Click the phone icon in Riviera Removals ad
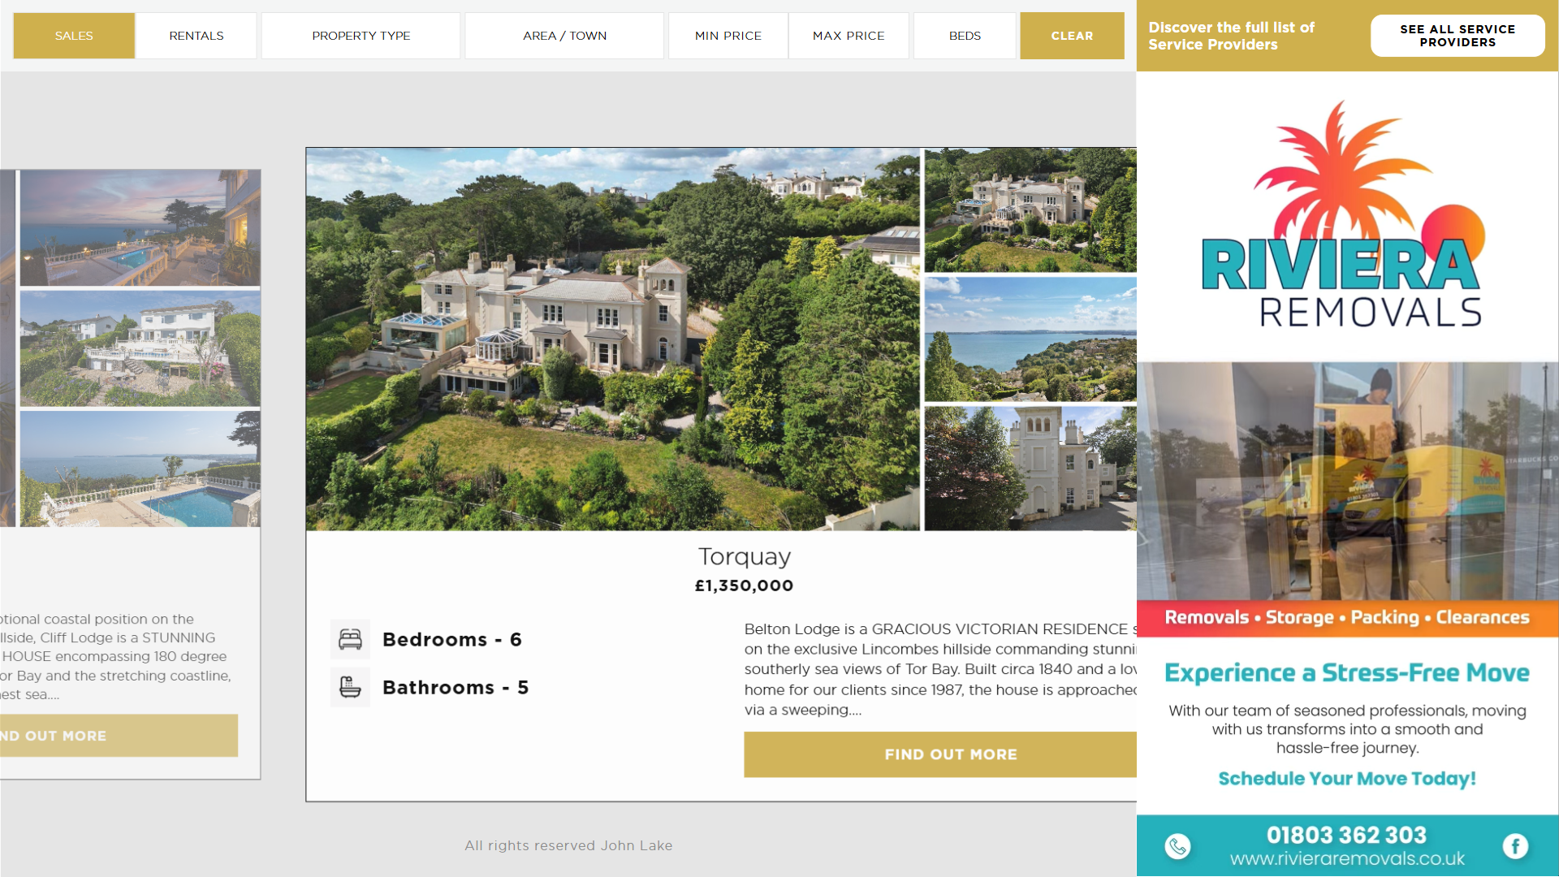 click(x=1177, y=846)
